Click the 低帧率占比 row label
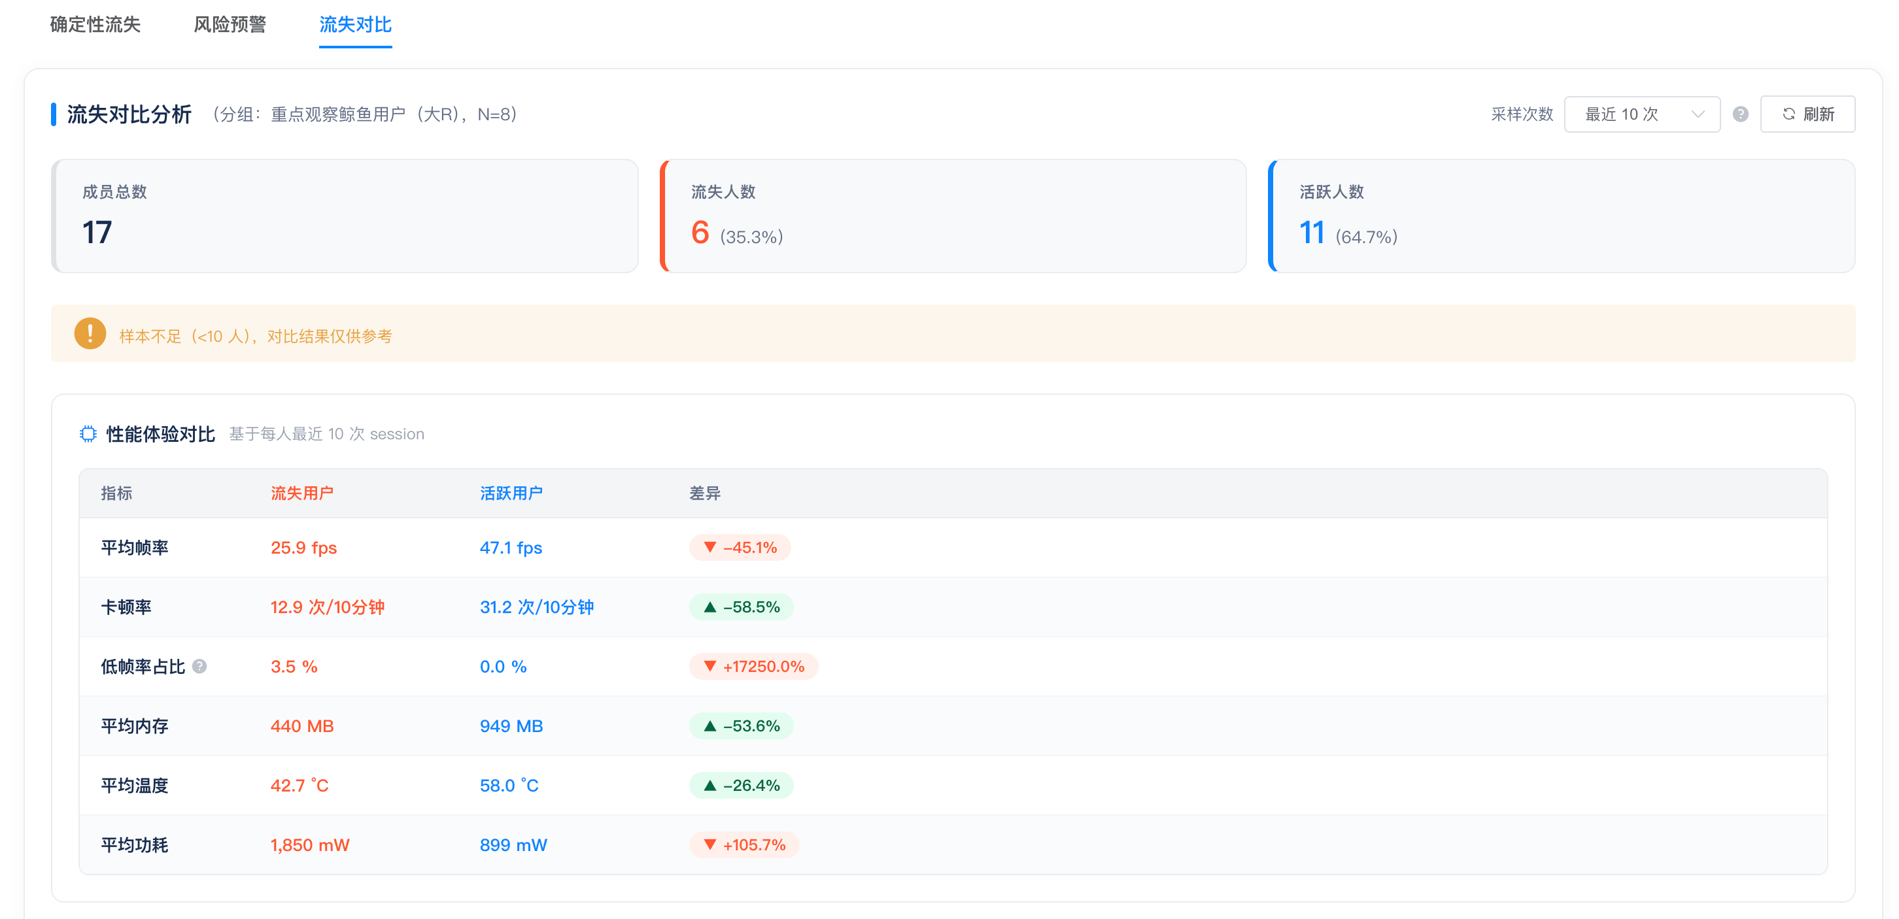This screenshot has height=919, width=1899. coord(143,667)
